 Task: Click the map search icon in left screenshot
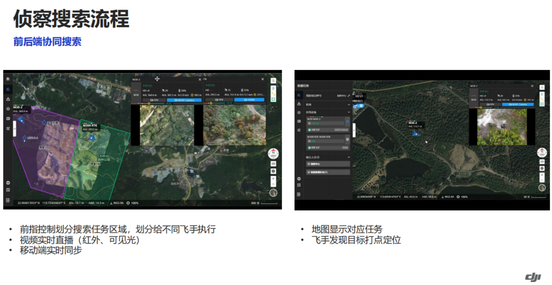coord(273,81)
